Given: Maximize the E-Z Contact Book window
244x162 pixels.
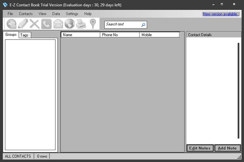Looking at the screenshot, I should [222, 4].
